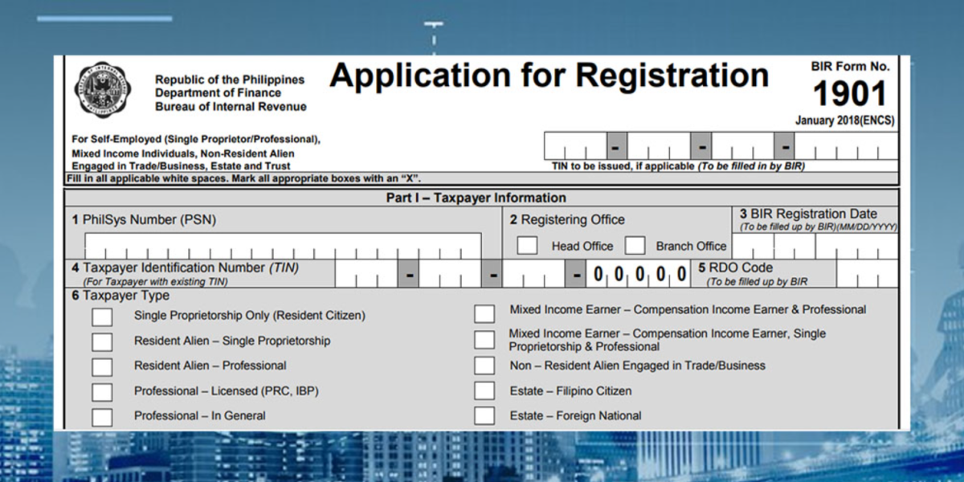This screenshot has height=482, width=964.
Task: Select Mixed Income Earner – Compensation & Professional
Action: coord(484,313)
